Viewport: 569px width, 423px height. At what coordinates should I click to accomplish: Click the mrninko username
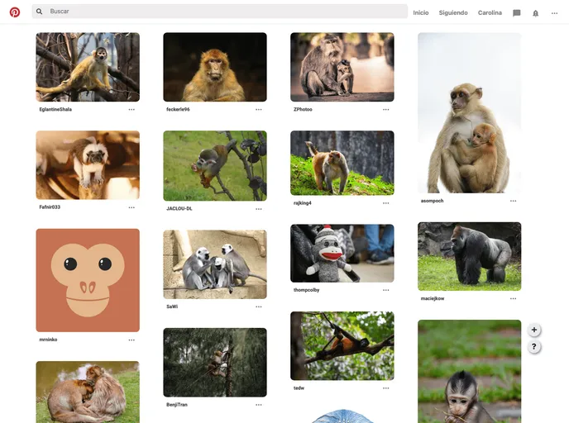(48, 340)
